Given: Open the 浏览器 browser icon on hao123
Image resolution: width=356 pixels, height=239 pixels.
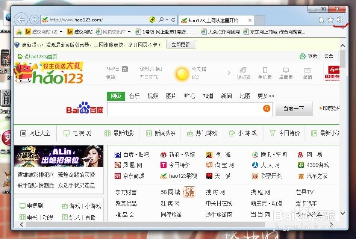Looking at the screenshot, I should (x=244, y=73).
